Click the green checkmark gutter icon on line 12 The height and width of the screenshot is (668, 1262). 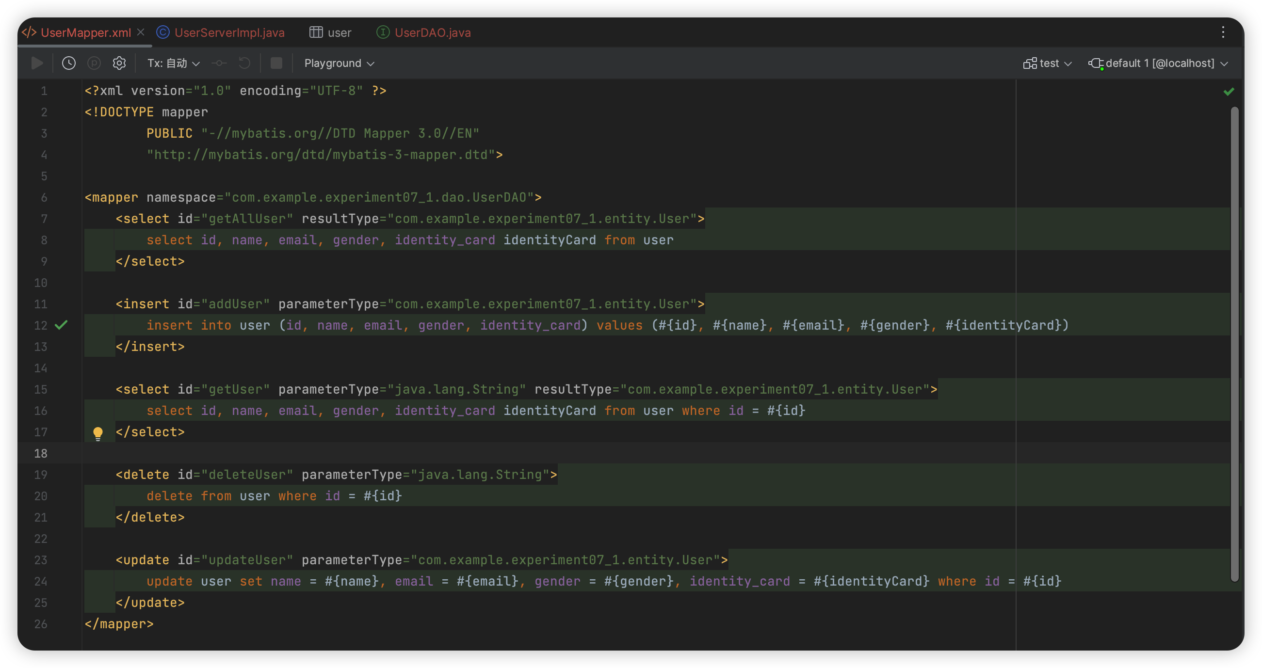pos(61,325)
